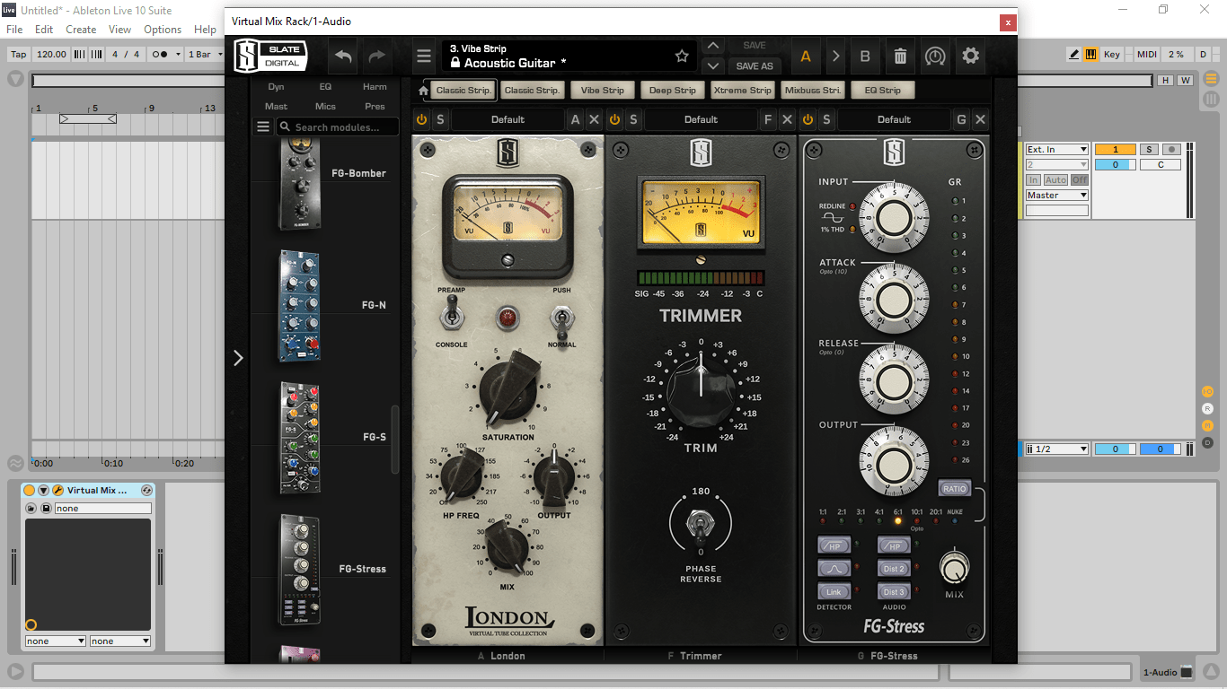Click the Search modules field
1227x689 pixels.
click(338, 127)
